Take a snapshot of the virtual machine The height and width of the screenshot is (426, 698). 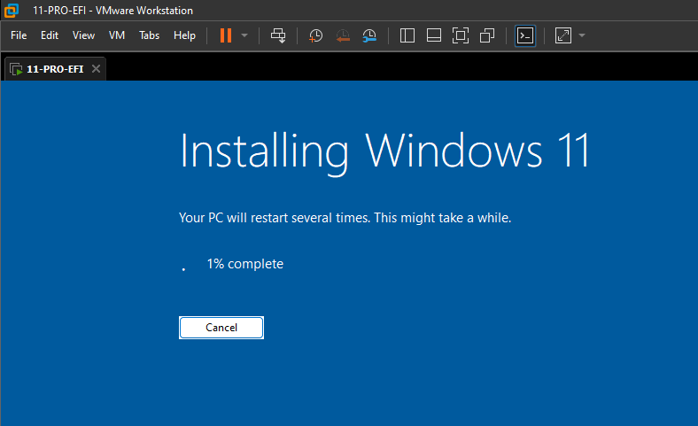tap(315, 35)
